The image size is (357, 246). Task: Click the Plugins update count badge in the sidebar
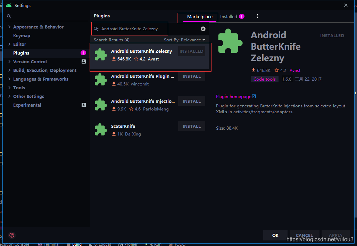83,53
